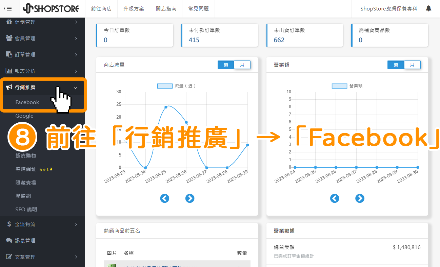Expand the 會員管理 chevron
The width and height of the screenshot is (440, 267).
coord(76,38)
